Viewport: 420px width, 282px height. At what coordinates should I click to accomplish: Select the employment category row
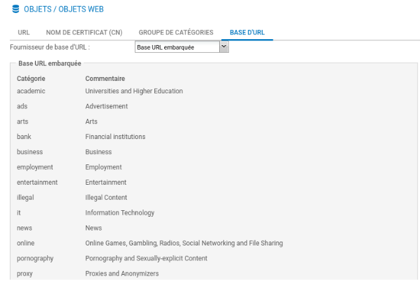tap(35, 167)
